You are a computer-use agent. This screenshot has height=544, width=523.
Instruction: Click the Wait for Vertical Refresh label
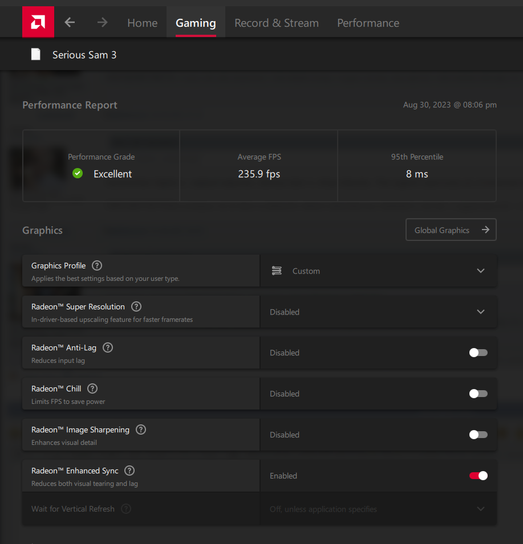(72, 509)
